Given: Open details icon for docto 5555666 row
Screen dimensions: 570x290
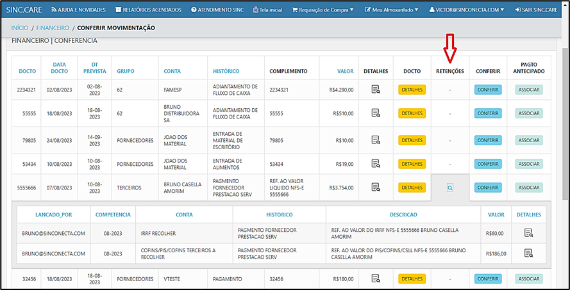Looking at the screenshot, I should [x=376, y=188].
